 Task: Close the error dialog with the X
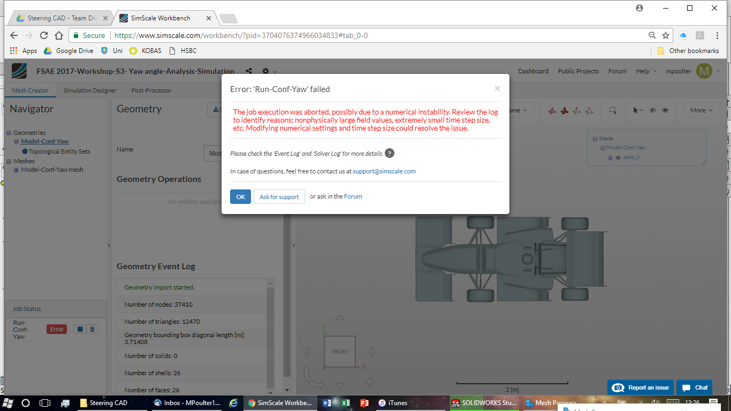point(497,89)
